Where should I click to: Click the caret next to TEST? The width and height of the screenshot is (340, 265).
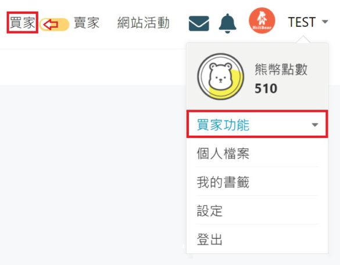click(x=325, y=21)
